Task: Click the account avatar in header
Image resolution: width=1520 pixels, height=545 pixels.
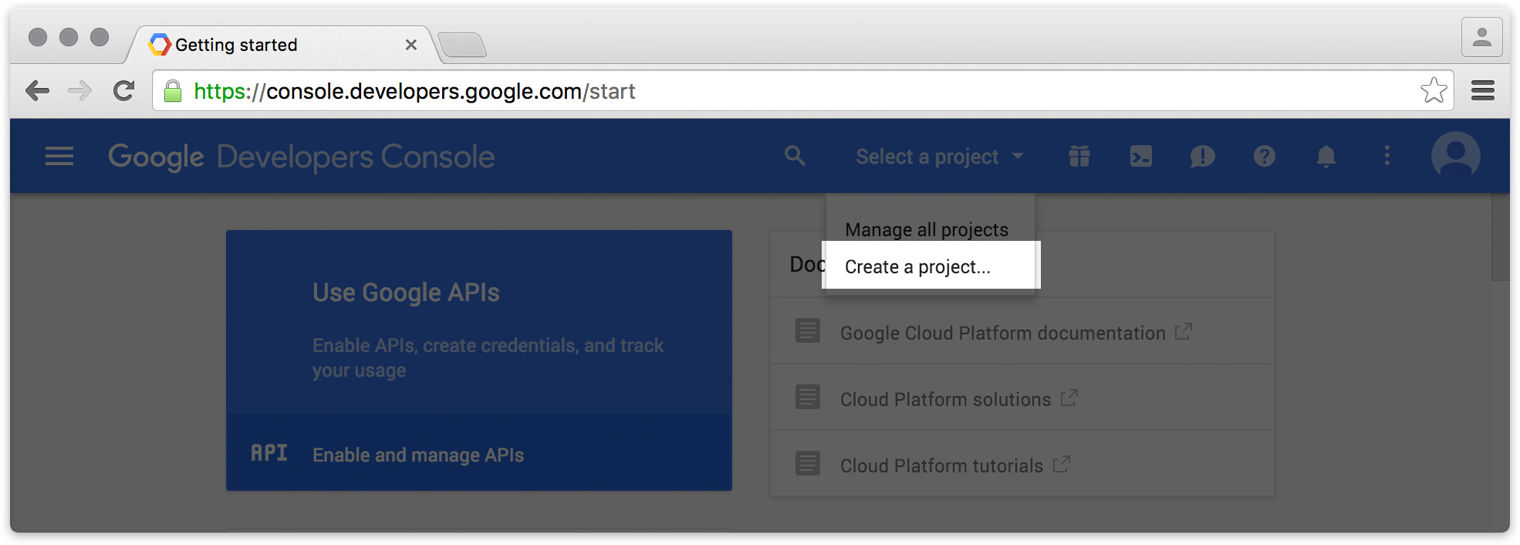Action: 1455,157
